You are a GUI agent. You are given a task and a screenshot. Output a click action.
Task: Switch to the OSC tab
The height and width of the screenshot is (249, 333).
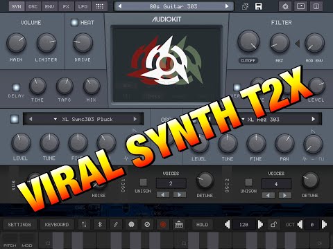(33, 6)
